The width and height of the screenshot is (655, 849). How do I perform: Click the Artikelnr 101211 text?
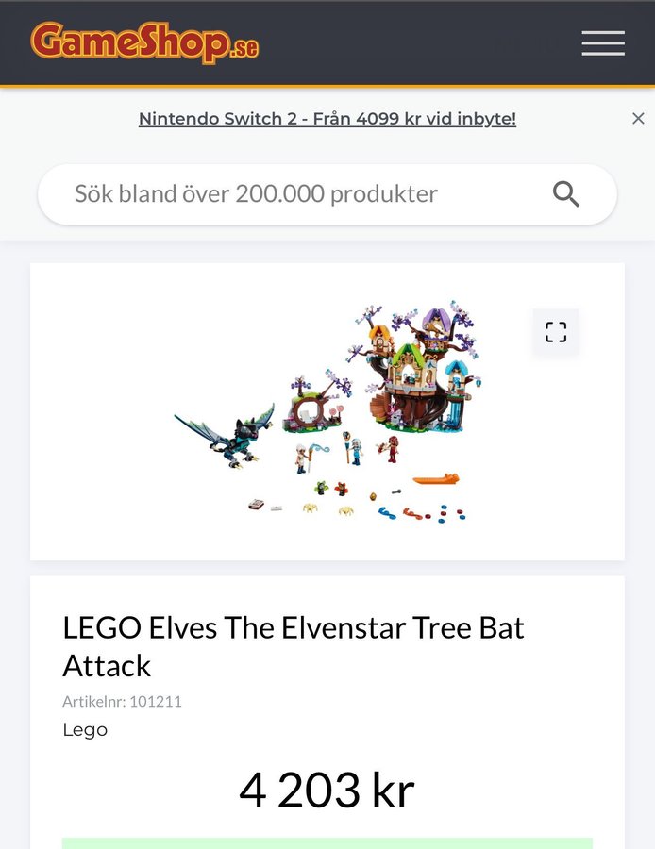coord(121,701)
